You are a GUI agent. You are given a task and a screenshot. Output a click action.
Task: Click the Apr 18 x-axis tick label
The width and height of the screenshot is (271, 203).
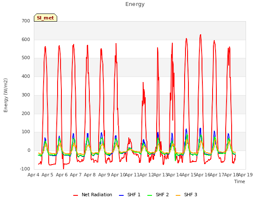pos(231,175)
